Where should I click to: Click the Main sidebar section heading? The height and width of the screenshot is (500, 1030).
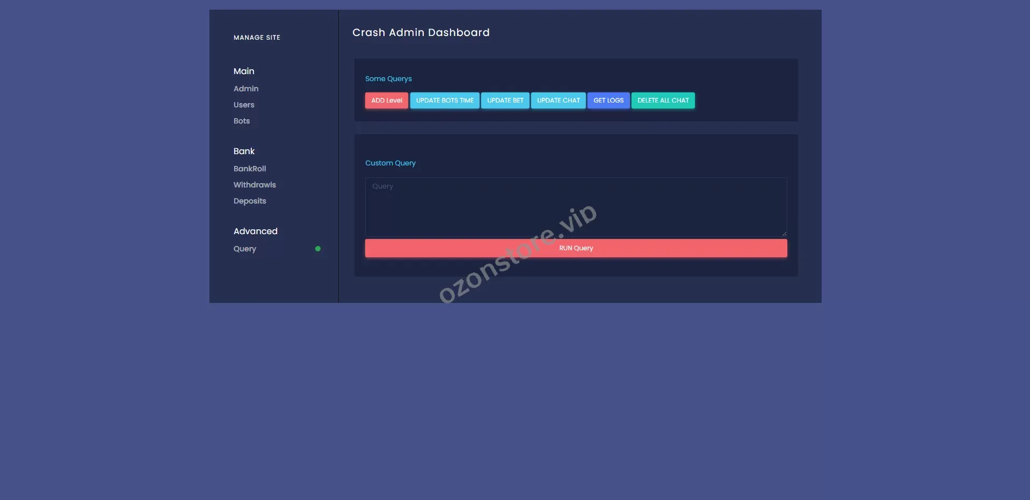point(244,71)
